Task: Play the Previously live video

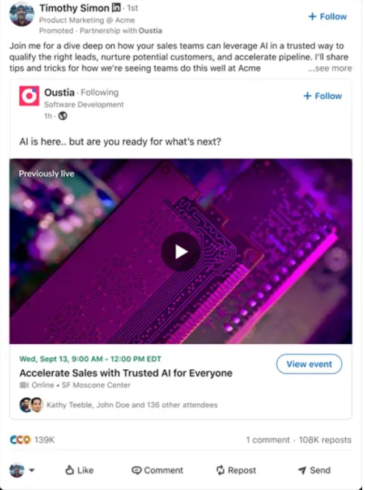Action: (180, 252)
